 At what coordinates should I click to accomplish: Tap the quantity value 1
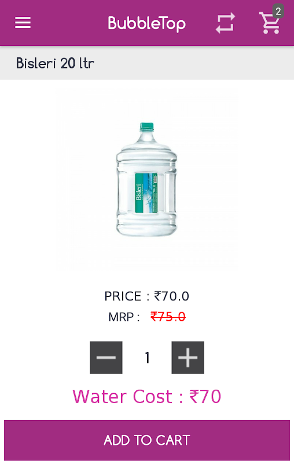point(147,358)
